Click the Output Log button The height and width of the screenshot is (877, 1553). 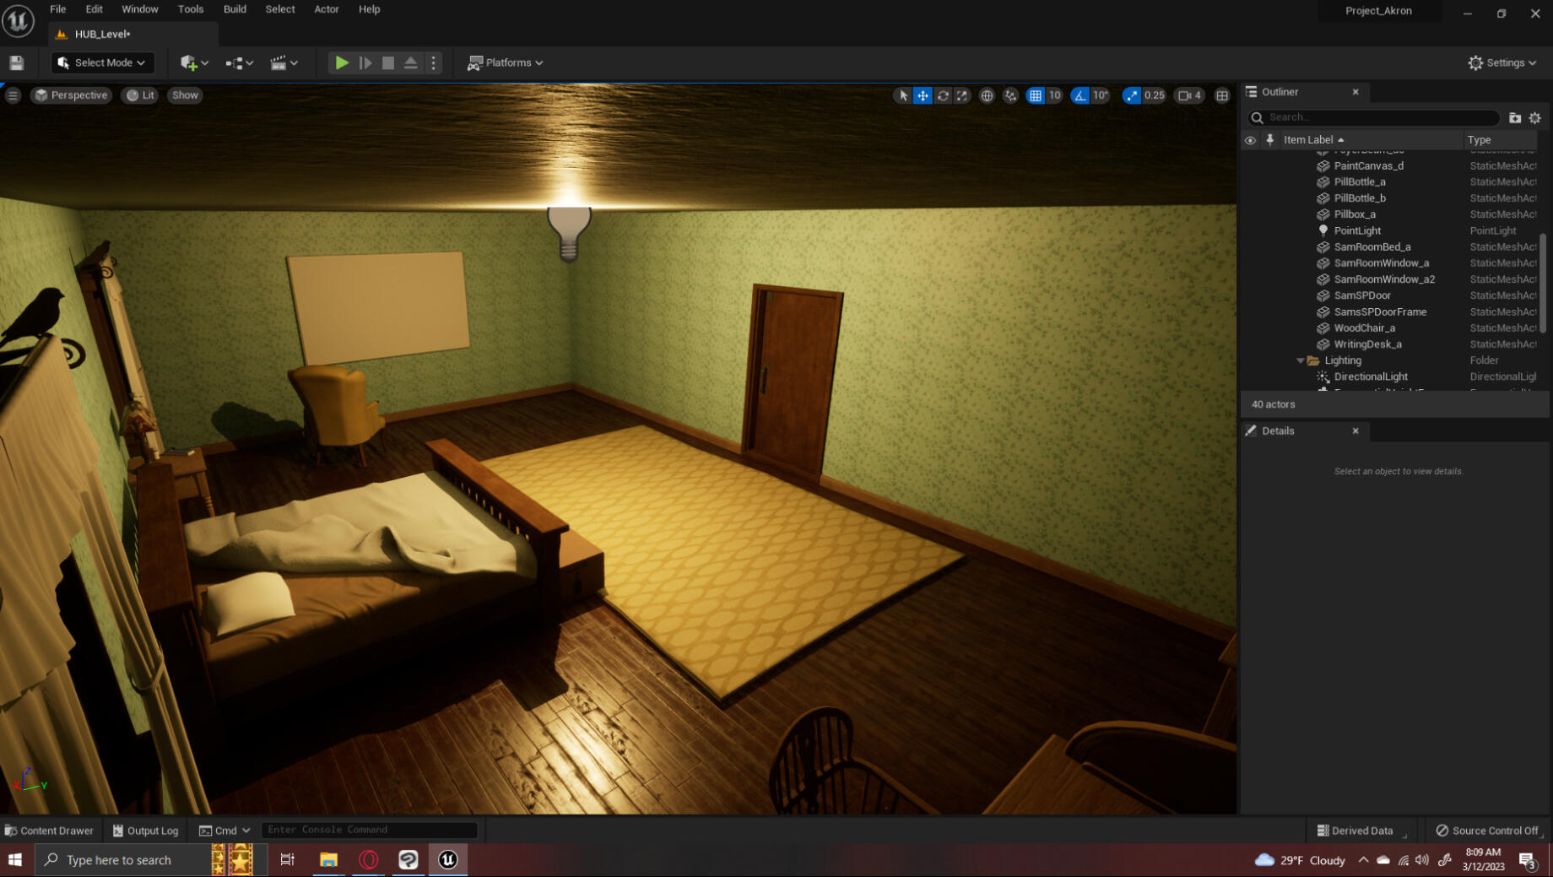[145, 831]
